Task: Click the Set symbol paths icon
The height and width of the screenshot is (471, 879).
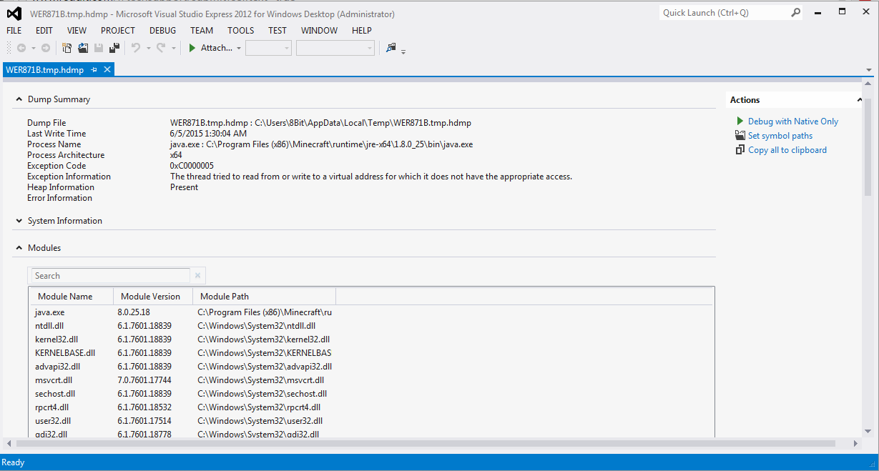Action: pyautogui.click(x=740, y=136)
